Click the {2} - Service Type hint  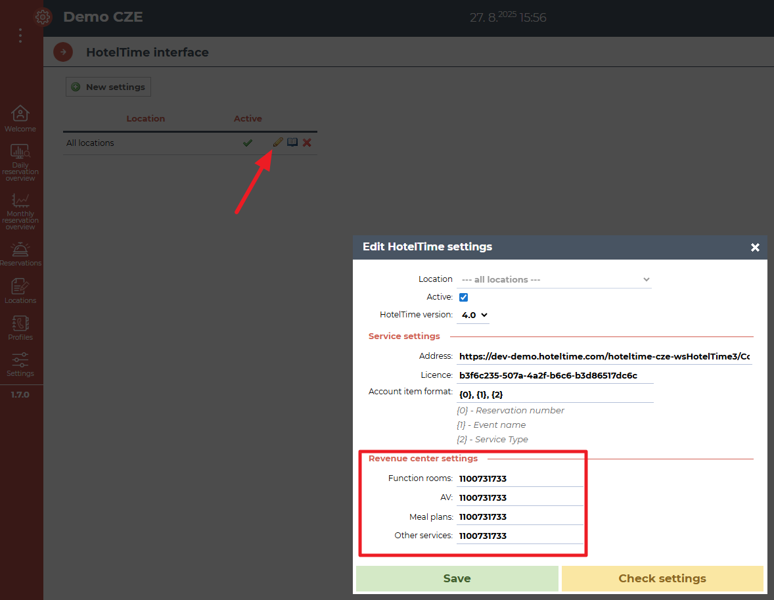click(x=492, y=439)
